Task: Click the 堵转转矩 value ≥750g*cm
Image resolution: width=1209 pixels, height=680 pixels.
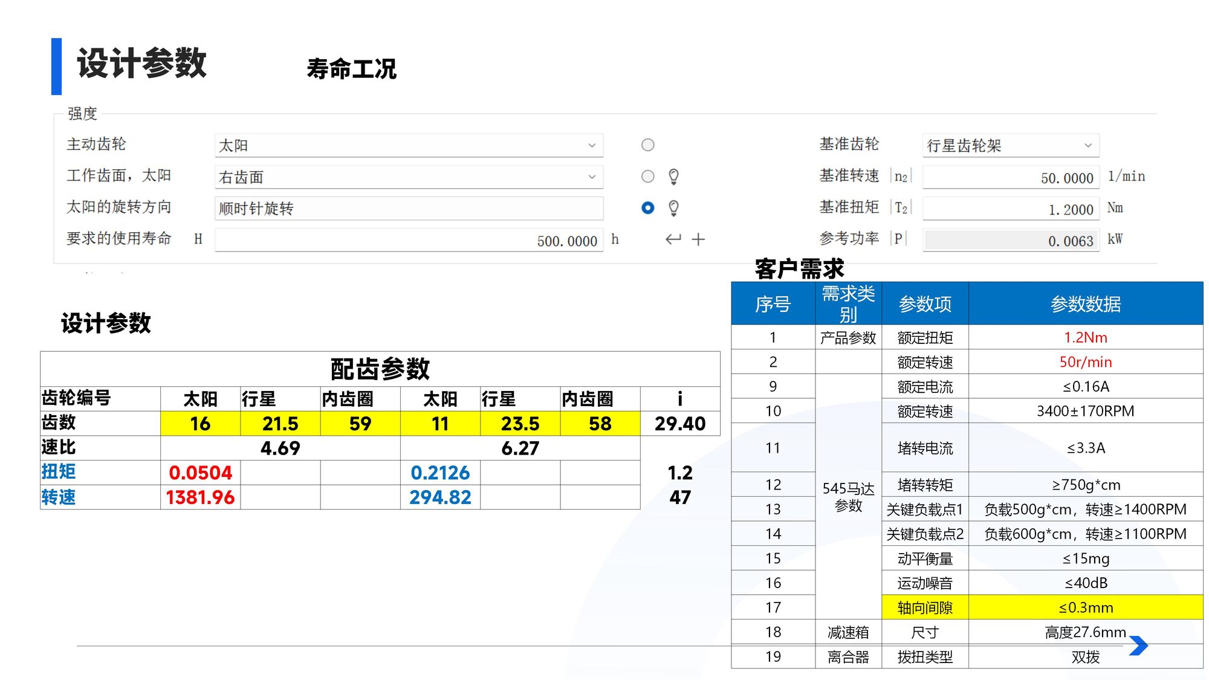Action: [1086, 485]
